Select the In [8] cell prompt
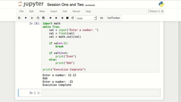This screenshot has width=181, height=102. pos(35,24)
